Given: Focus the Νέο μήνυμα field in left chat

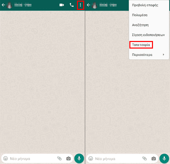Looking at the screenshot, I should tap(33, 158).
